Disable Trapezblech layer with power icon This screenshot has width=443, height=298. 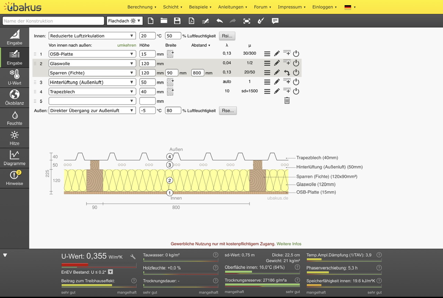[x=296, y=92]
